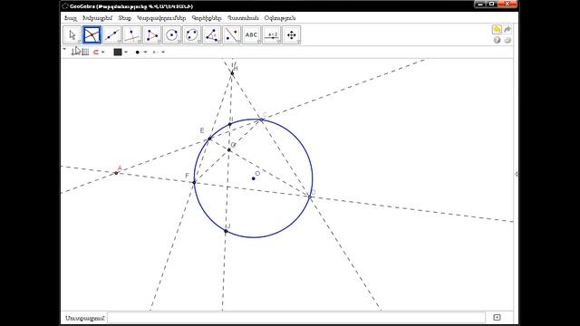
Task: Toggle the grid display
Action: point(85,53)
